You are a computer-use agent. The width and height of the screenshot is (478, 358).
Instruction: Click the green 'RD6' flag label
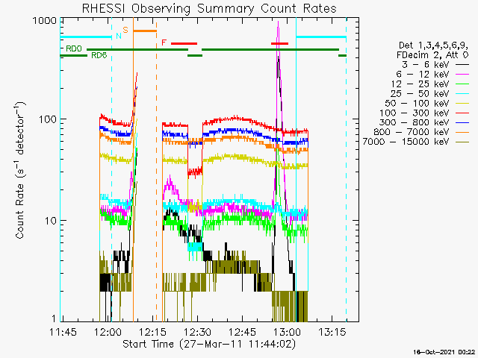(99, 55)
